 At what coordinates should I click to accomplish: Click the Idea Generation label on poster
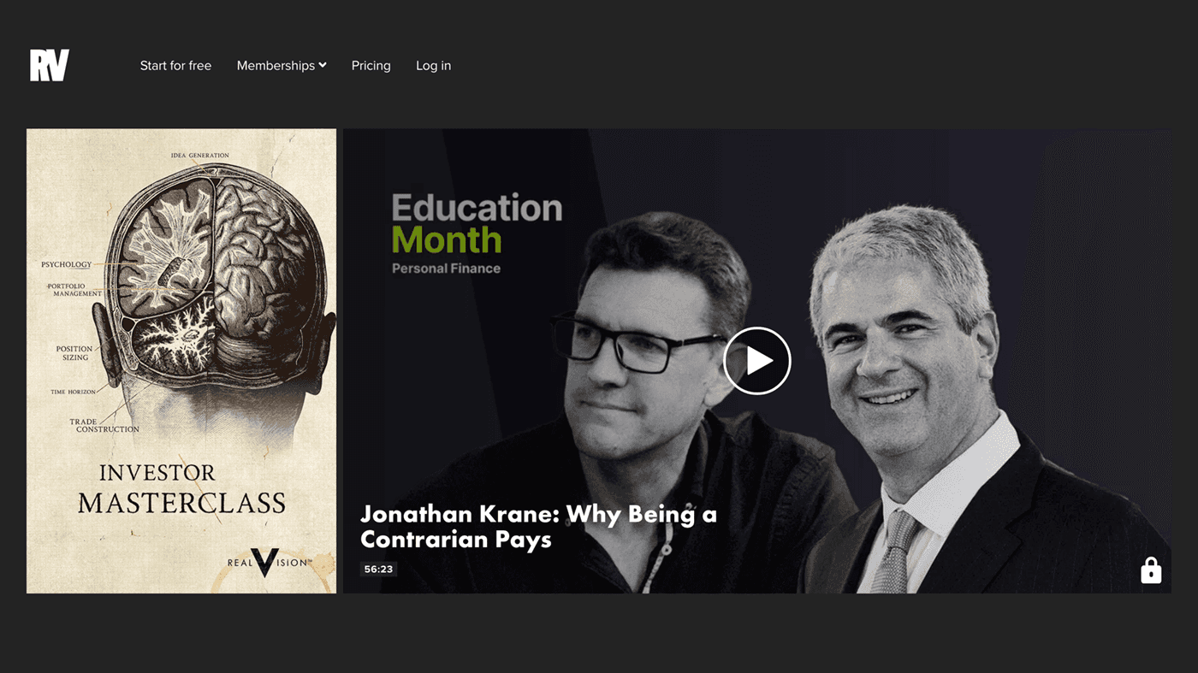click(x=199, y=156)
